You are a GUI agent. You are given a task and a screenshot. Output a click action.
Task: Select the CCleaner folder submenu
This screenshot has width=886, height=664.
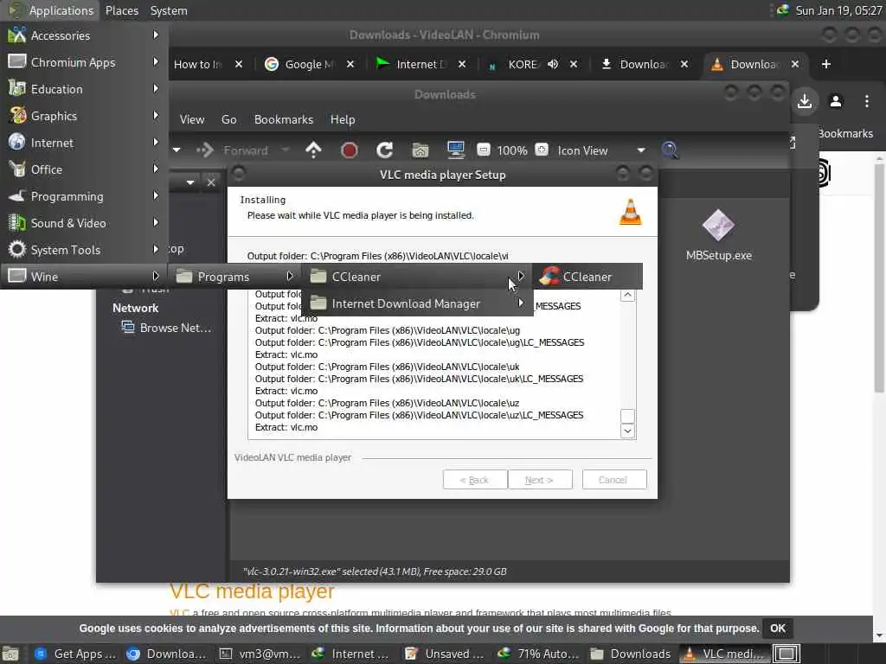[417, 277]
